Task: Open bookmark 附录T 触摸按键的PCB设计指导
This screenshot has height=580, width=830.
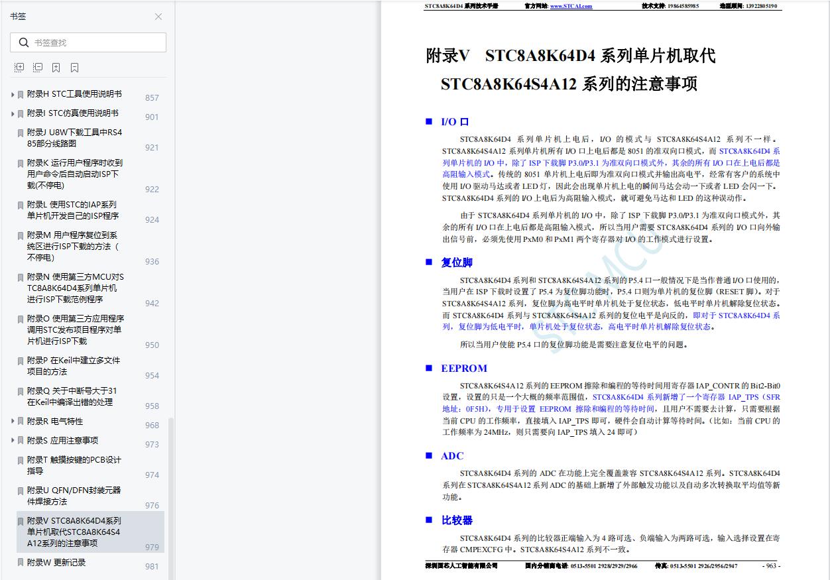Action: pos(74,465)
